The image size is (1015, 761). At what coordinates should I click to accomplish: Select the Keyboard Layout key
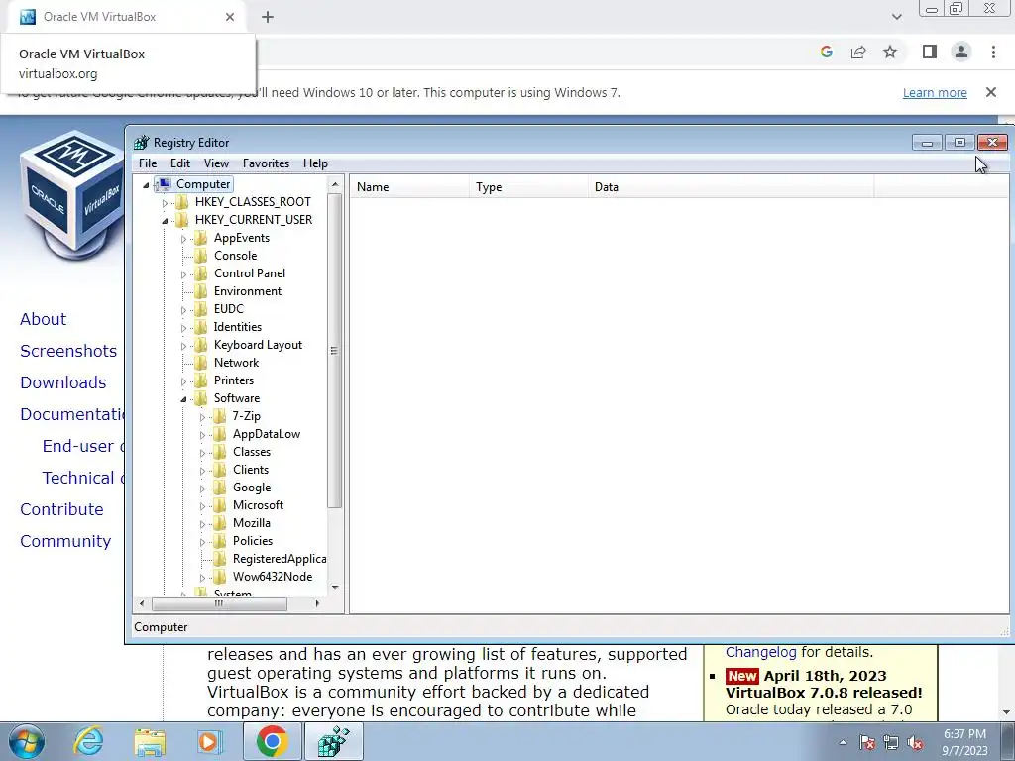[259, 345]
